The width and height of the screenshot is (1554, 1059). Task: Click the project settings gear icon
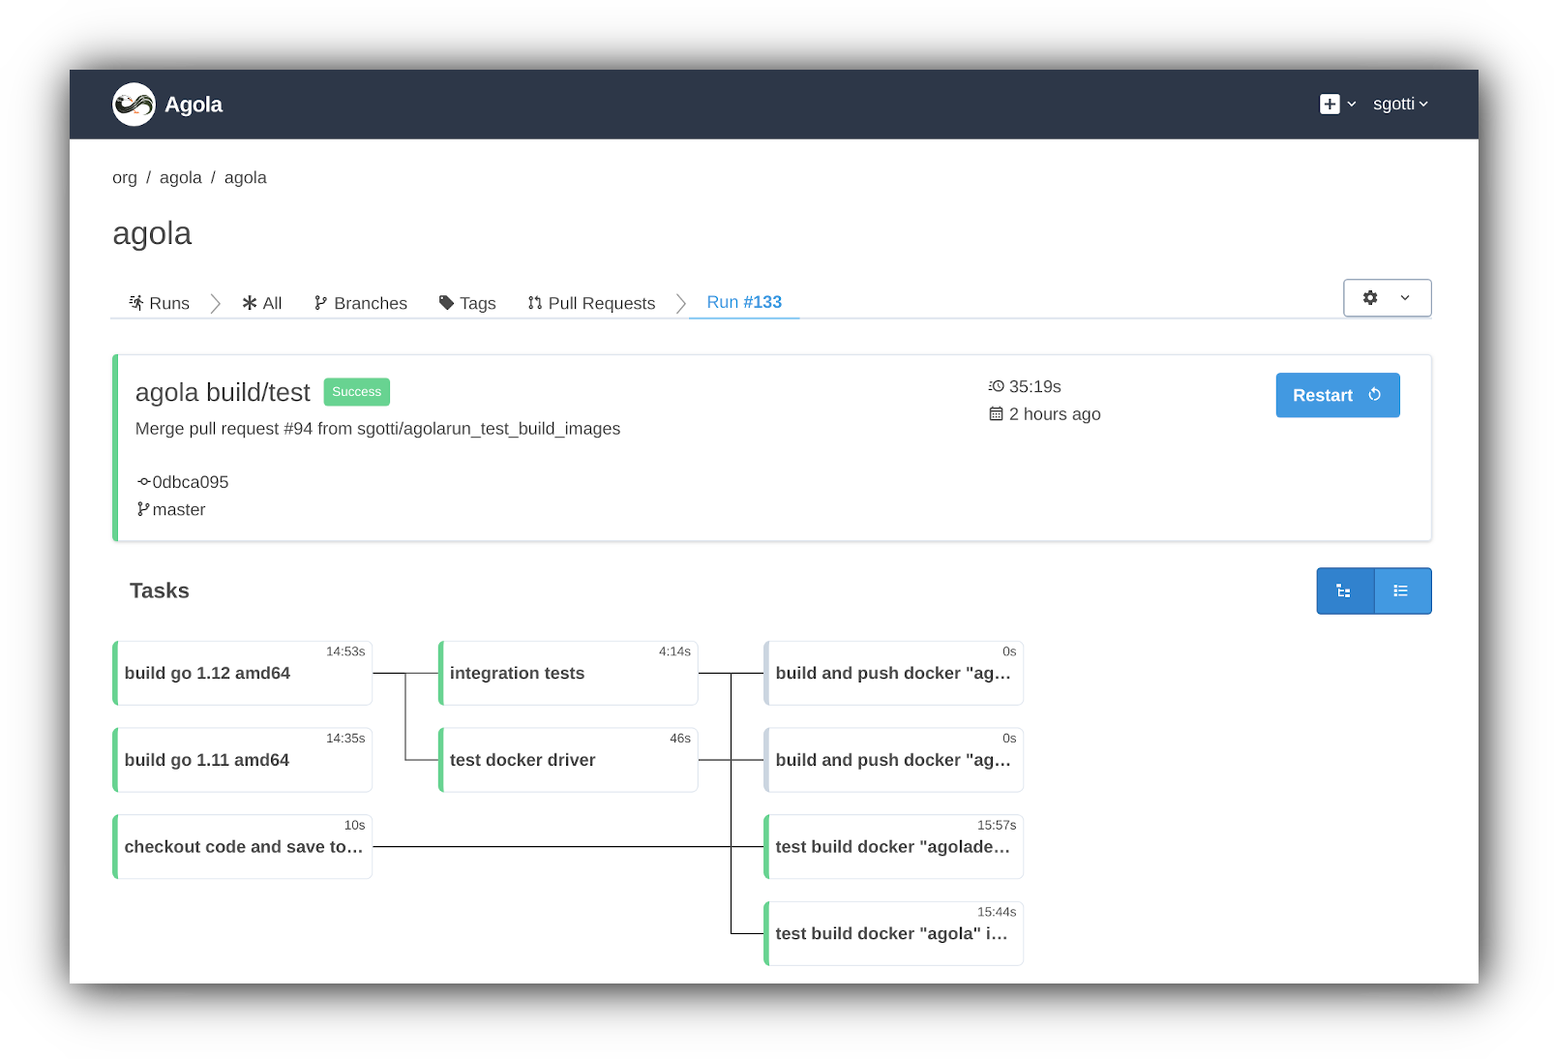(1370, 298)
